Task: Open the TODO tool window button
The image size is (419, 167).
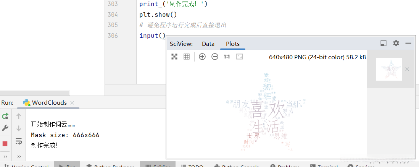Action: point(192,165)
